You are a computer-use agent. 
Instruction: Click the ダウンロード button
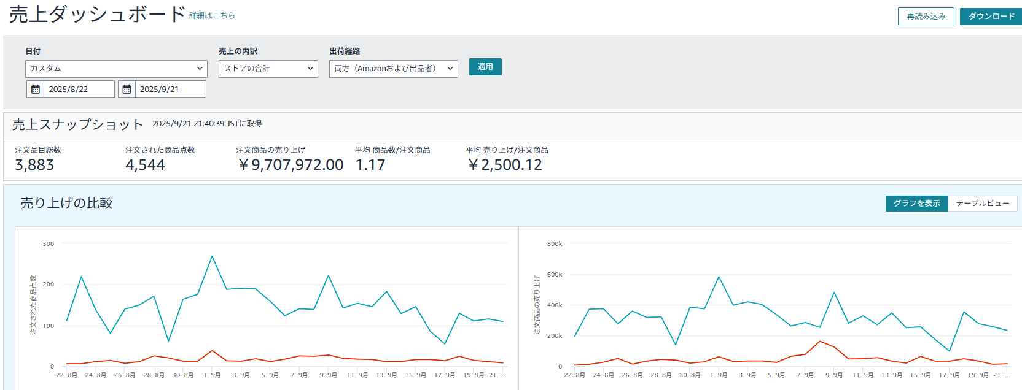pyautogui.click(x=991, y=17)
